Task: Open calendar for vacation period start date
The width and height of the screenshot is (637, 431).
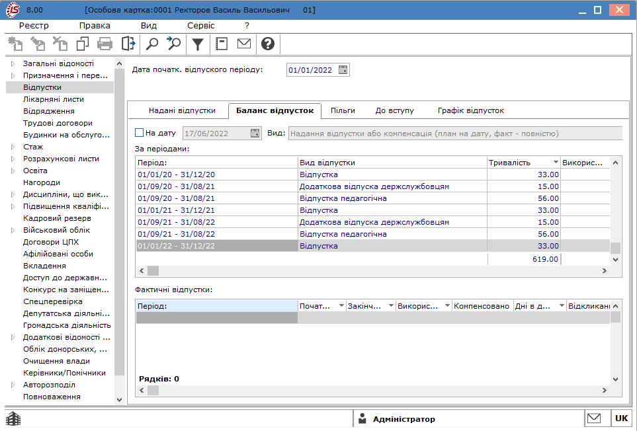Action: pyautogui.click(x=343, y=70)
